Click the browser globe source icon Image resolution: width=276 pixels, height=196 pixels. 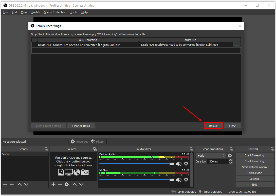77,172
